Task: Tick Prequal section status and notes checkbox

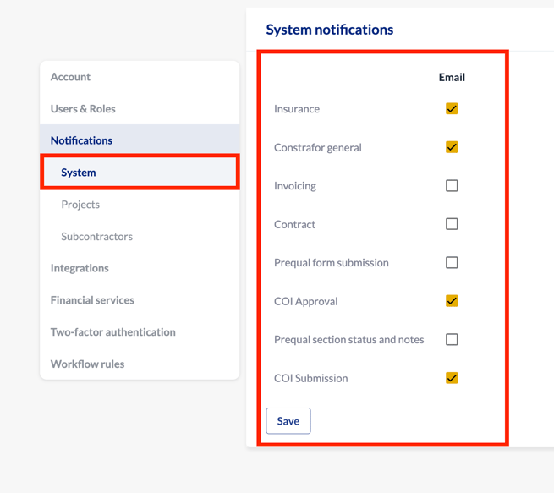Action: pos(452,340)
